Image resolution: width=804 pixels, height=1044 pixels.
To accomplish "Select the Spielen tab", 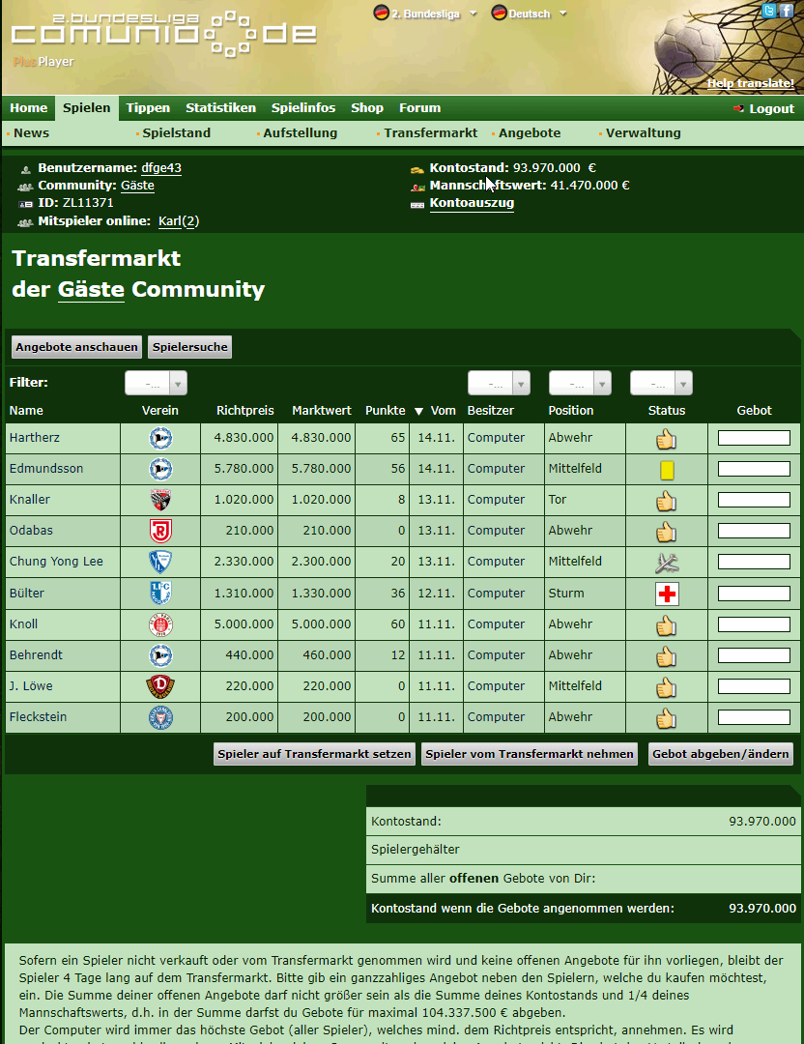I will point(87,108).
